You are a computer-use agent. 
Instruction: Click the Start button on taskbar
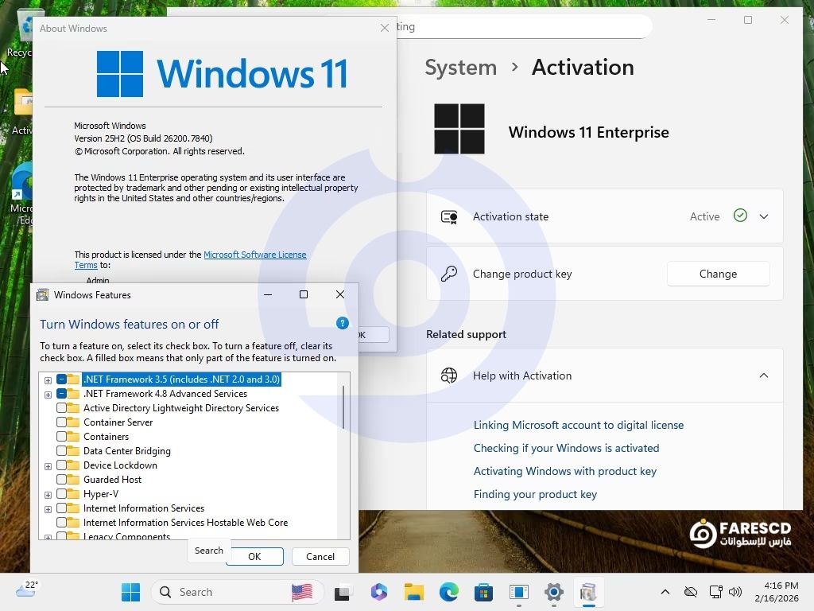[x=130, y=592]
